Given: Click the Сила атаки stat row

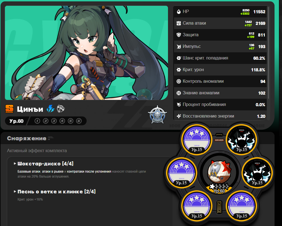Looking at the screenshot, I should (220, 23).
